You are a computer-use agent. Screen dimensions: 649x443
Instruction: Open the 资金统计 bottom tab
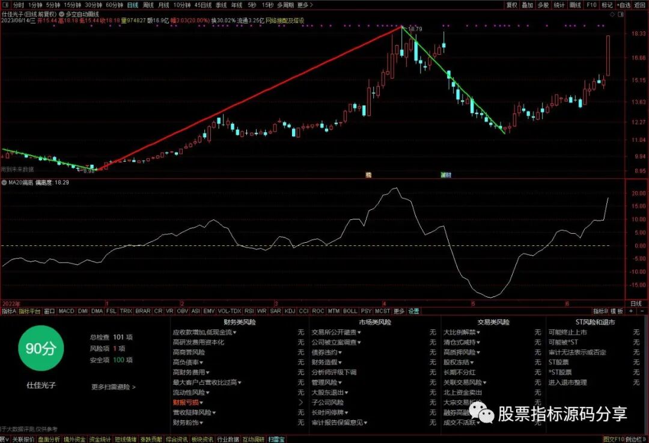[x=100, y=439]
